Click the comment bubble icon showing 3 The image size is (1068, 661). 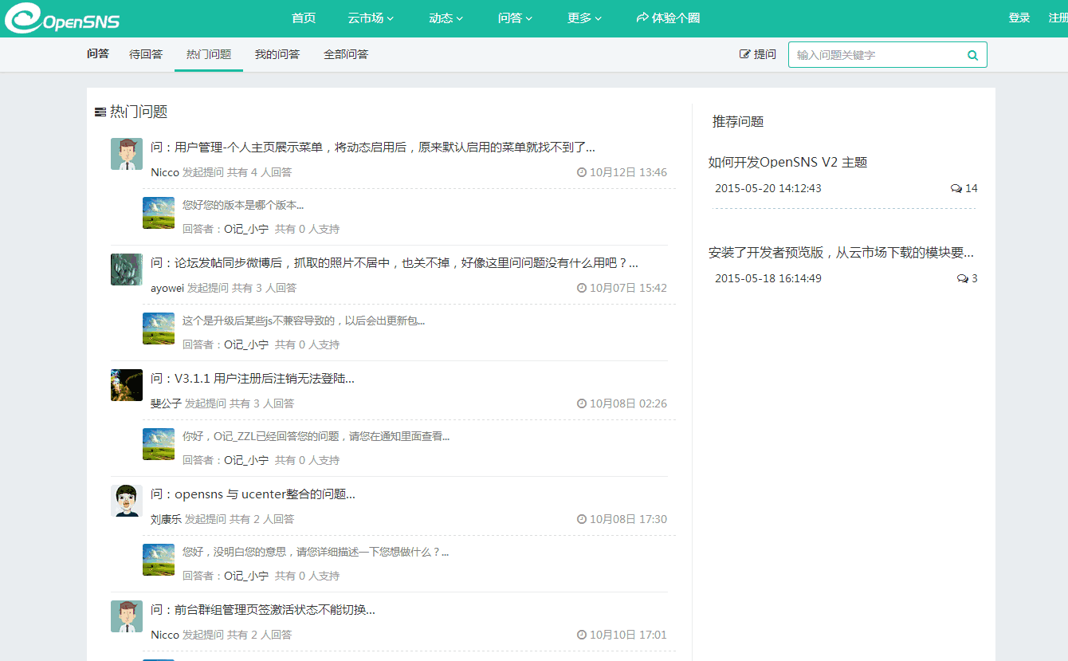coord(963,279)
